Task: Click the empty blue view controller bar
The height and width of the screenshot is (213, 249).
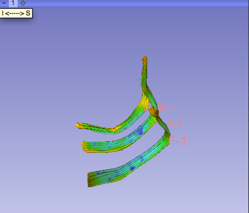Action: pos(142,3)
